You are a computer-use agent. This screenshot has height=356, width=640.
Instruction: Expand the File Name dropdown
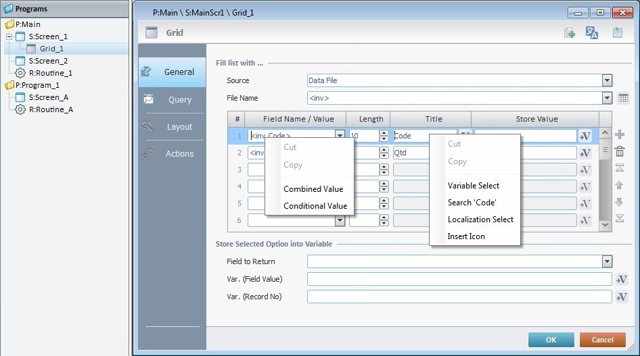(606, 98)
